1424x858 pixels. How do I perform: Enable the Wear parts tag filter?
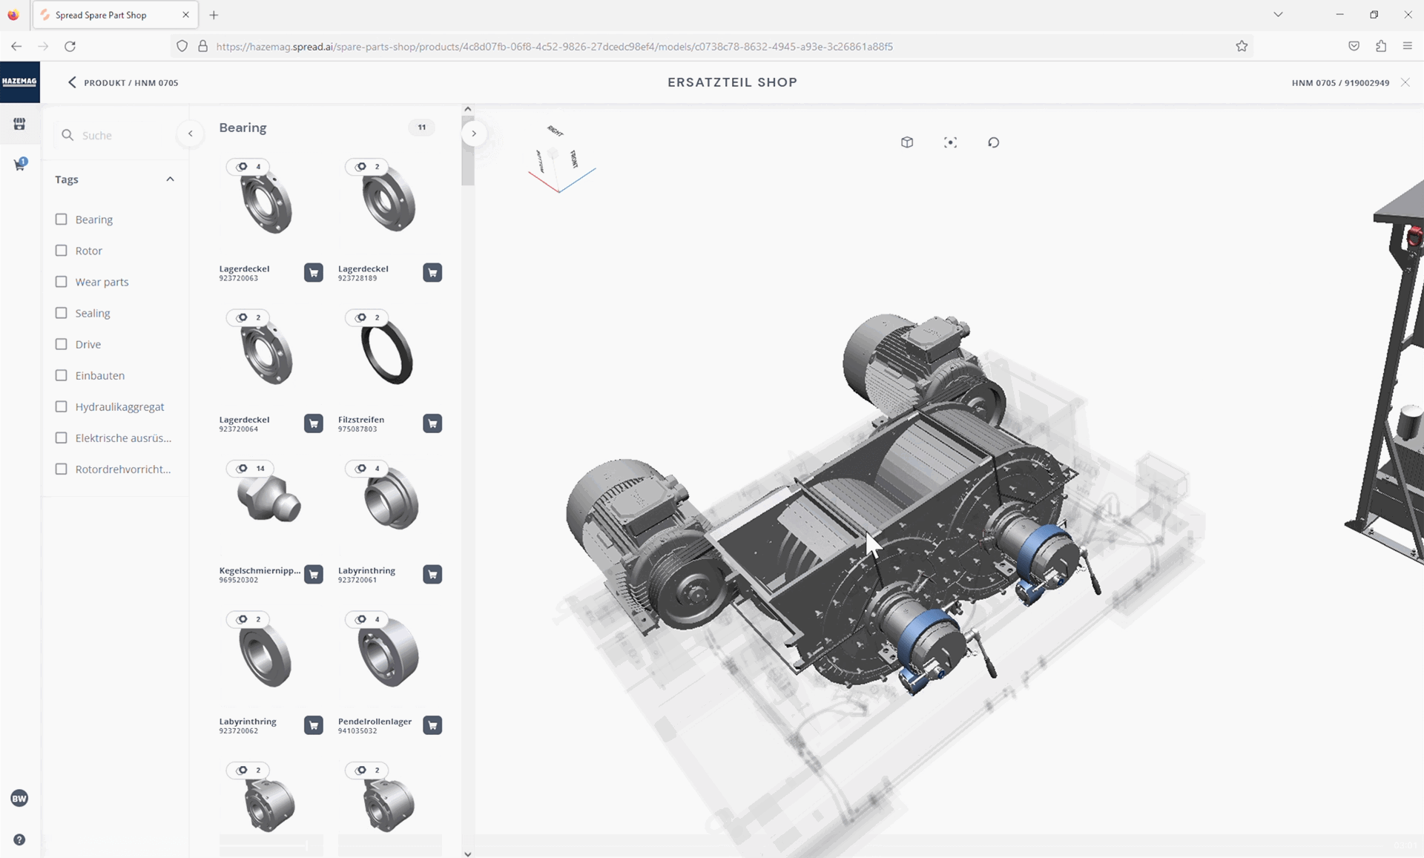62,282
